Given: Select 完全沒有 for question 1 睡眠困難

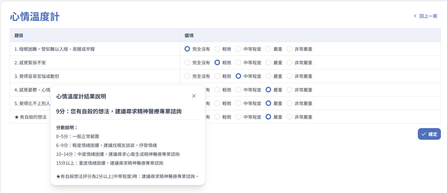Looking at the screenshot, I should [x=187, y=49].
